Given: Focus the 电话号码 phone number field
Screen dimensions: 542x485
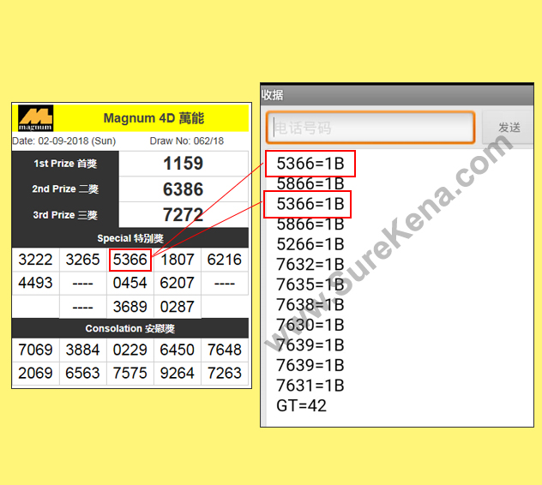Looking at the screenshot, I should [370, 128].
